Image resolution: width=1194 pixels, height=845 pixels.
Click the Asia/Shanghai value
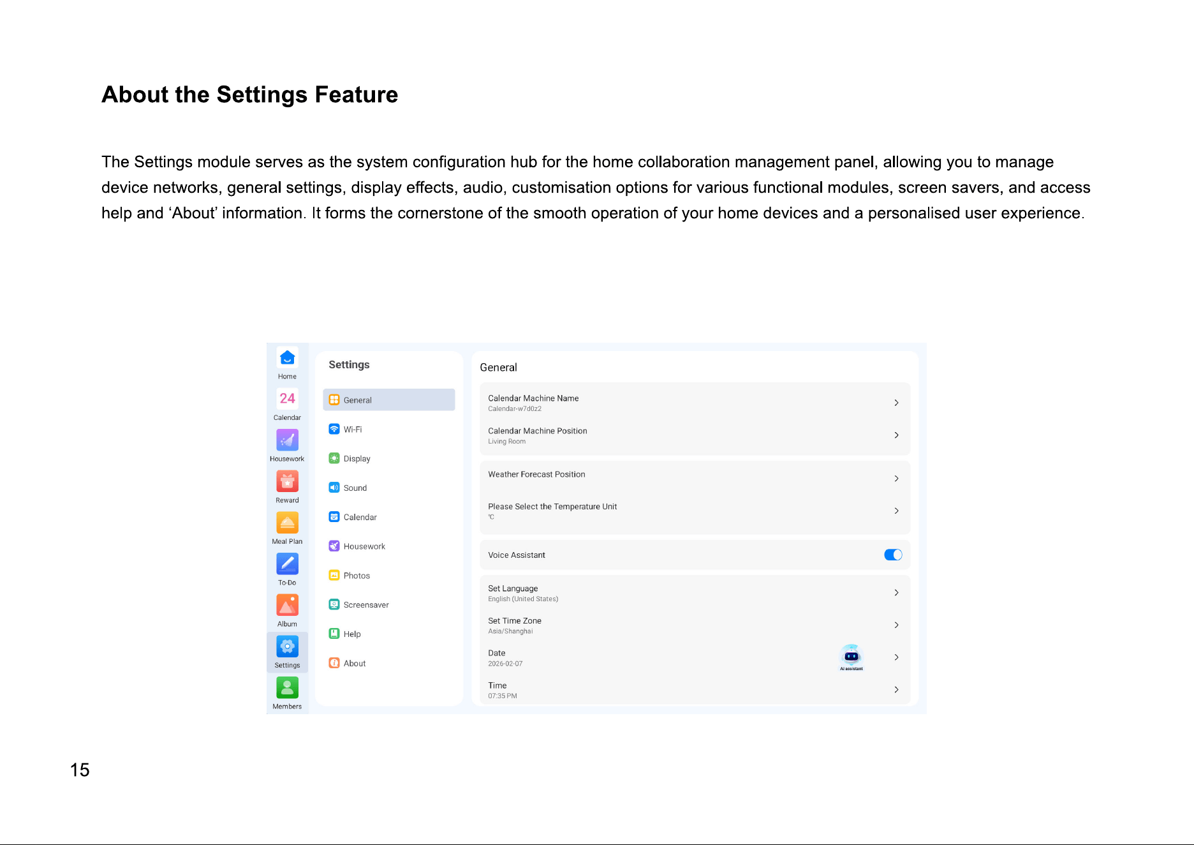click(510, 631)
